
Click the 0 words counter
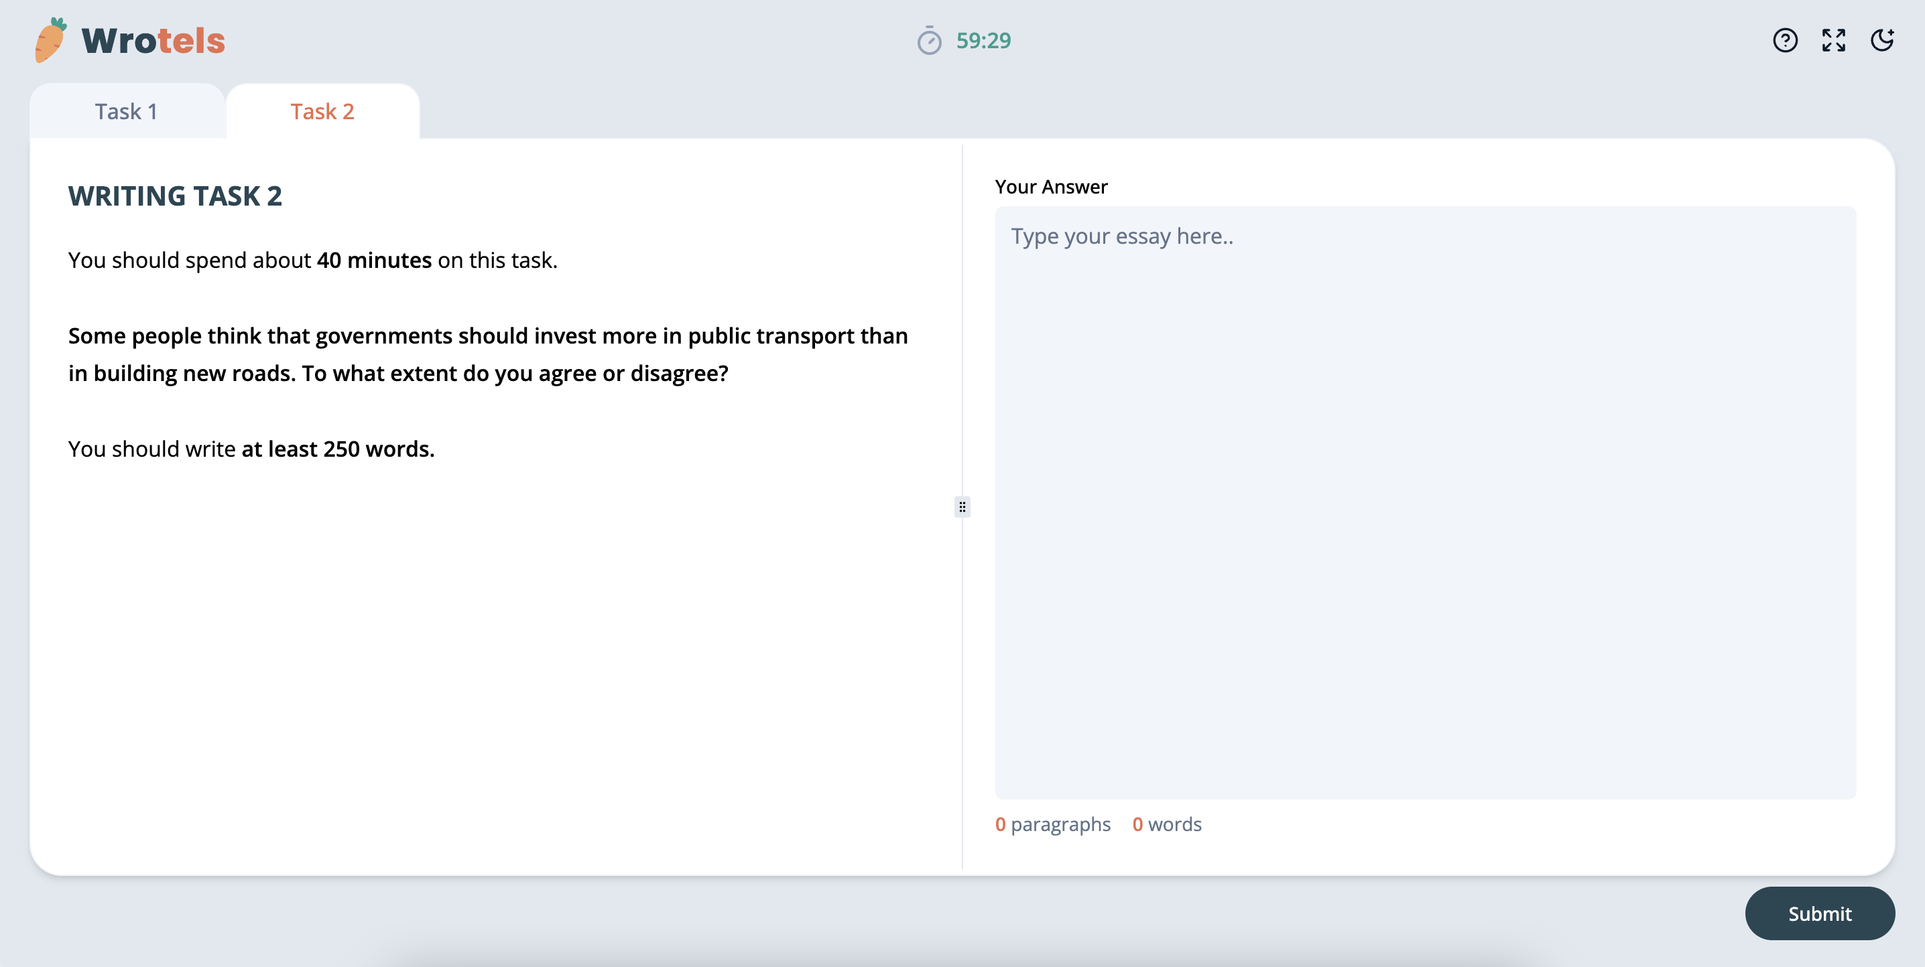point(1166,824)
